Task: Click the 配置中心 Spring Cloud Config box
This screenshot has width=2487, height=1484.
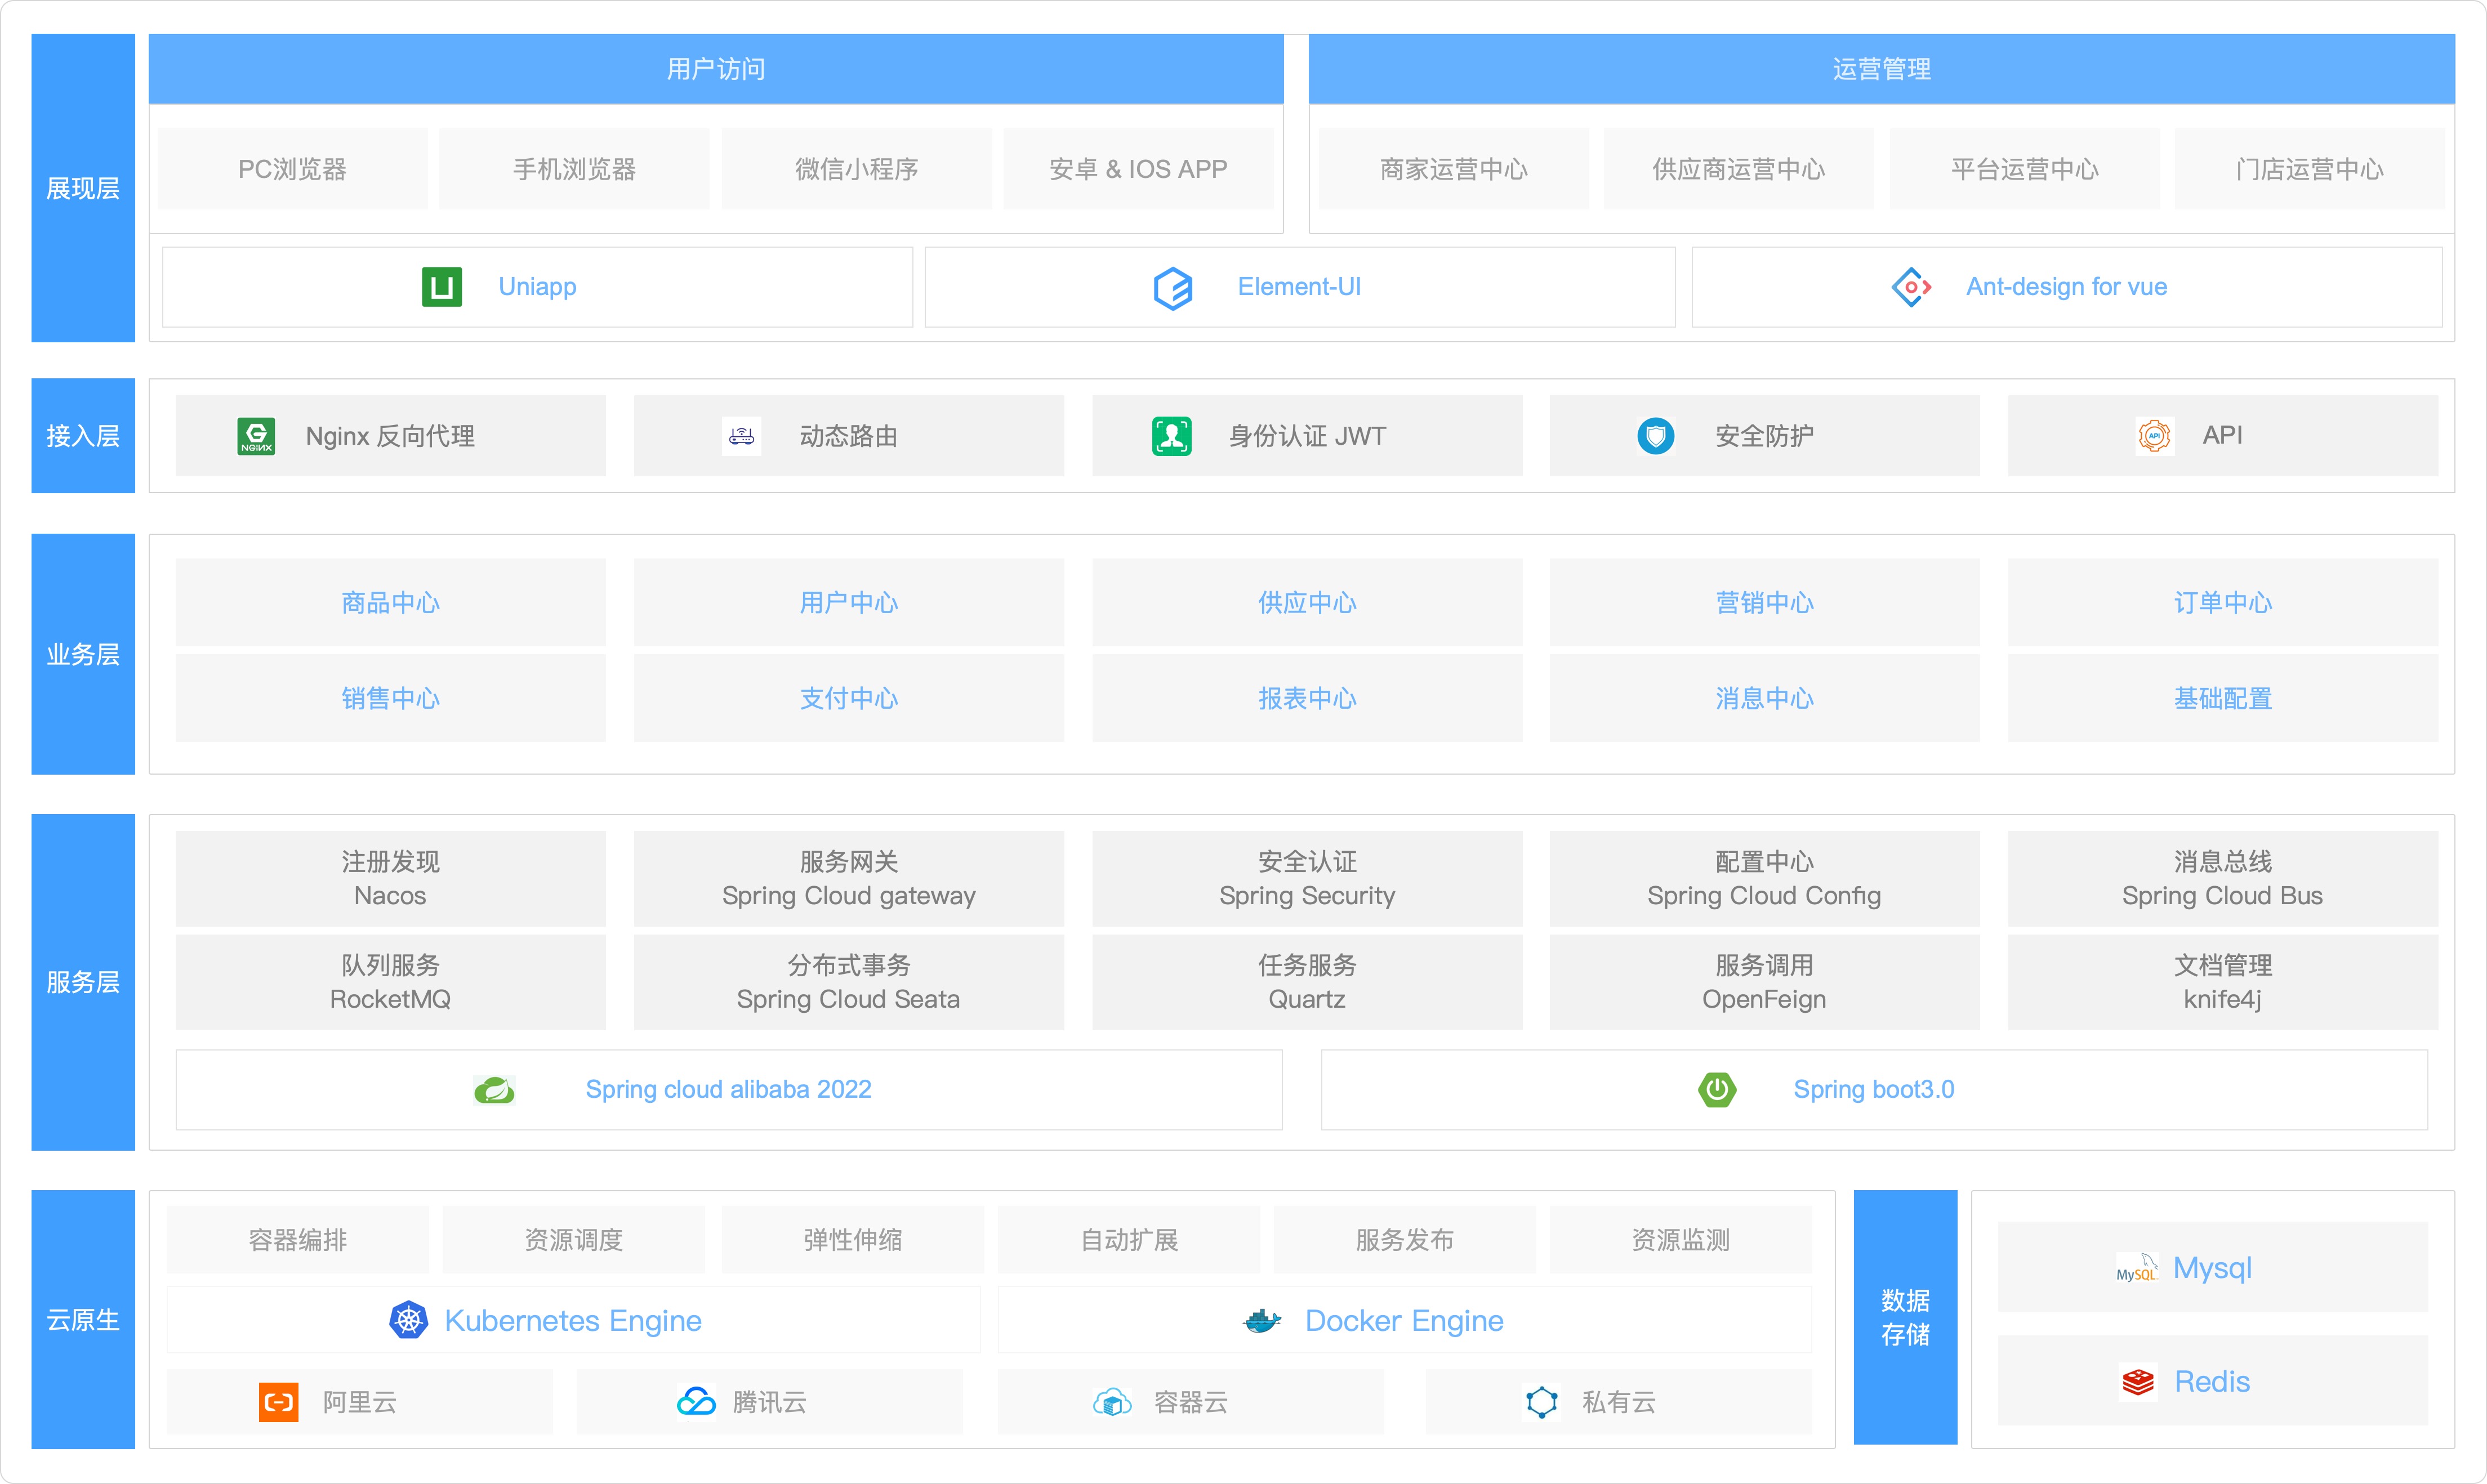Action: point(1764,878)
